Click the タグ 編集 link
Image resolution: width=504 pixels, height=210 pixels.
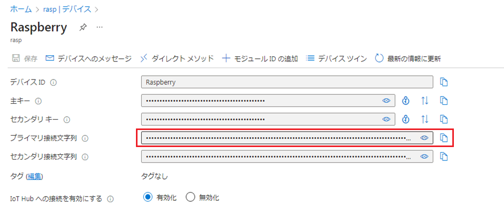pos(35,176)
